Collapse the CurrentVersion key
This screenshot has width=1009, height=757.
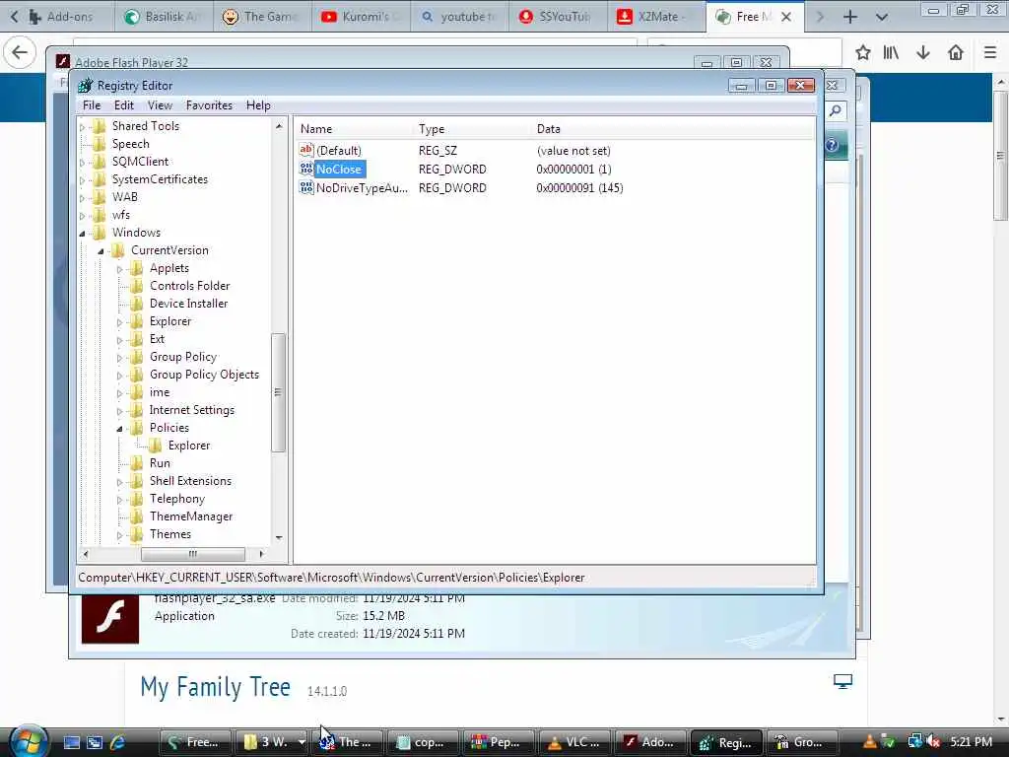(101, 251)
